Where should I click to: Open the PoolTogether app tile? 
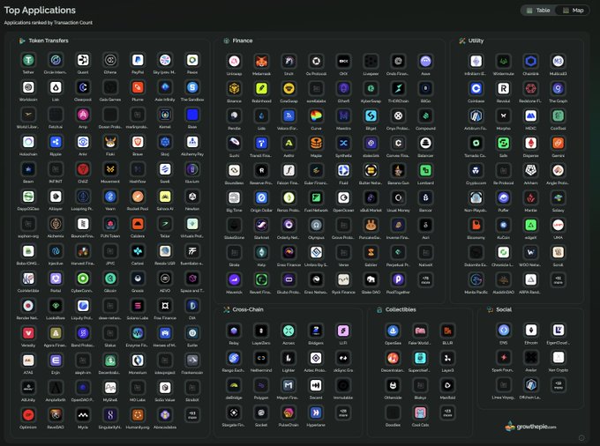point(398,279)
